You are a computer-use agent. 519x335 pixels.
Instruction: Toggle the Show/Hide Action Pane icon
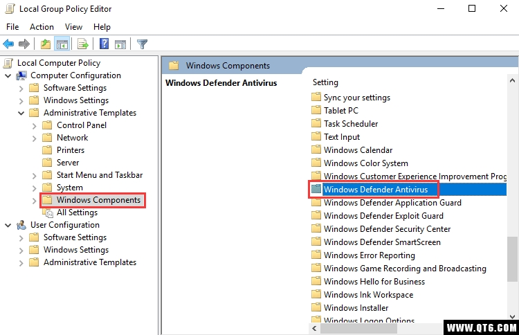click(120, 44)
